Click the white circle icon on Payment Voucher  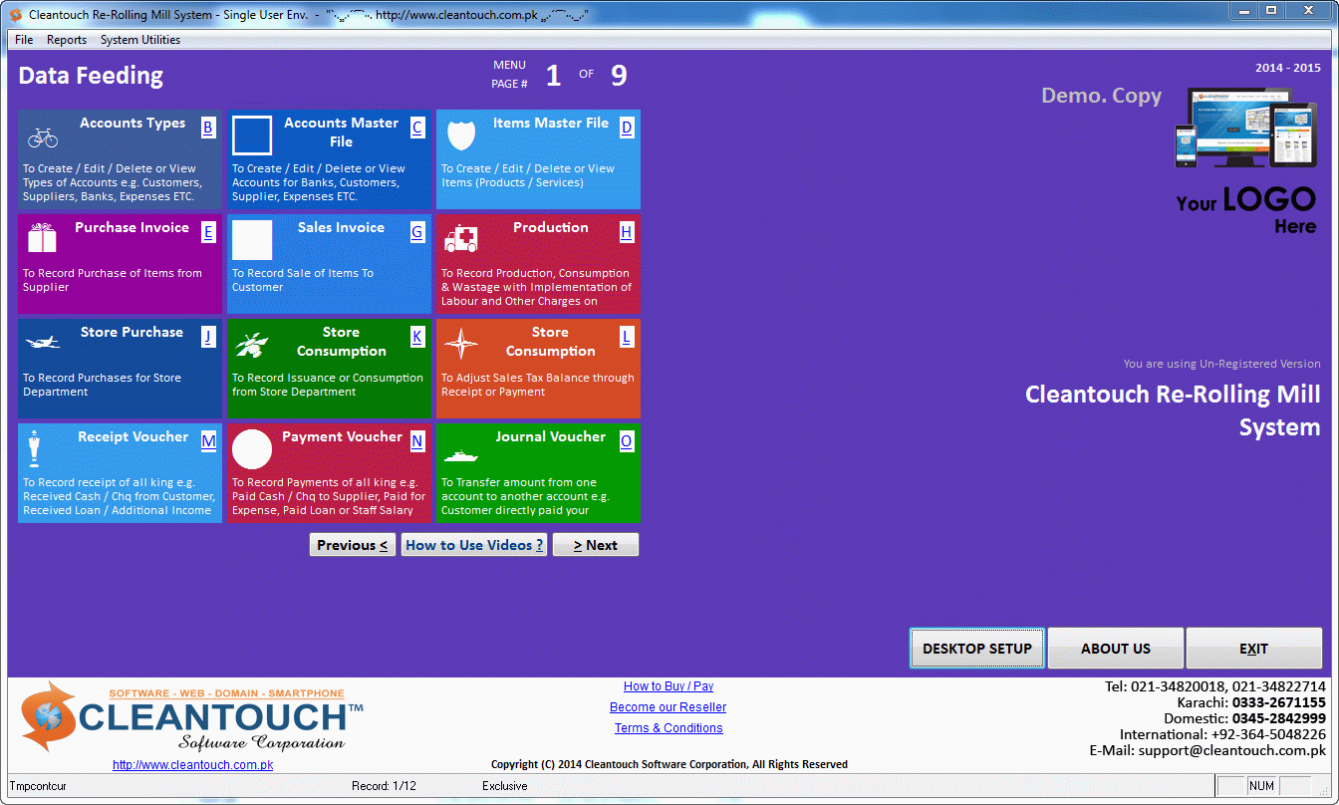[252, 449]
